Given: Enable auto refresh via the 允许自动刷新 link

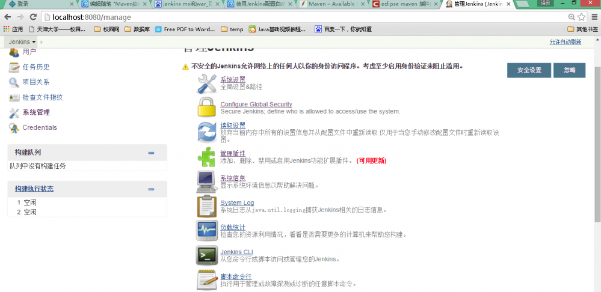Looking at the screenshot, I should (x=566, y=41).
